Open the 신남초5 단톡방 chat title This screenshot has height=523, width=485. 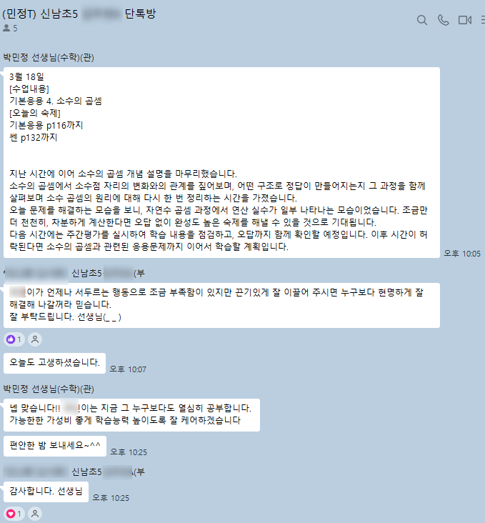79,14
